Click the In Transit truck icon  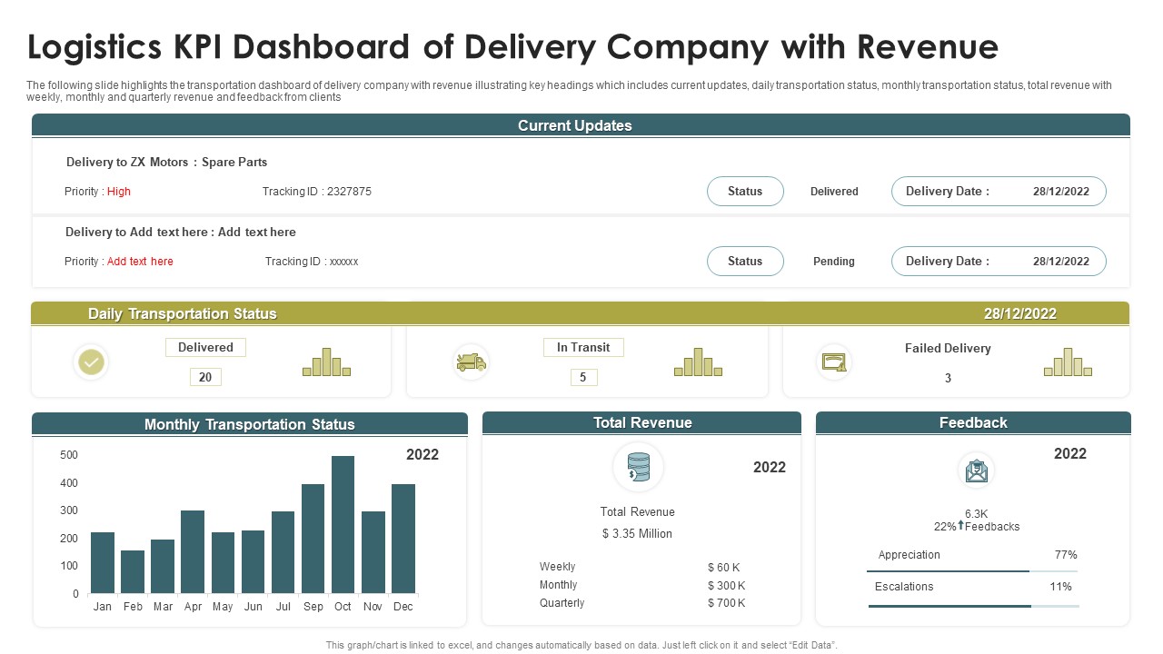tap(471, 362)
